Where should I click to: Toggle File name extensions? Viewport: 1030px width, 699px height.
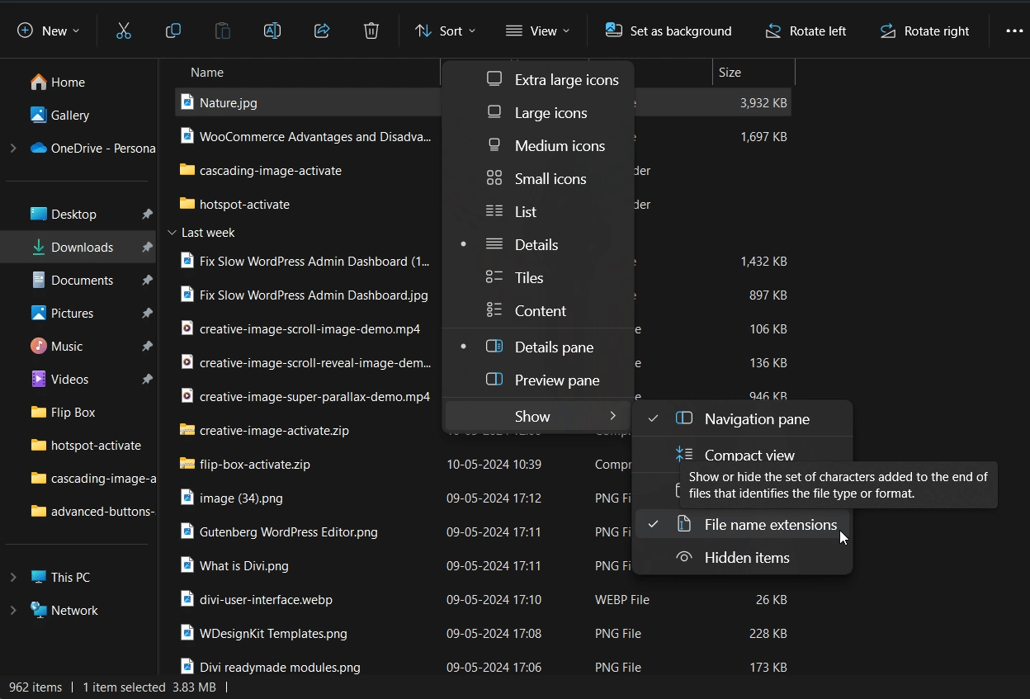742,524
